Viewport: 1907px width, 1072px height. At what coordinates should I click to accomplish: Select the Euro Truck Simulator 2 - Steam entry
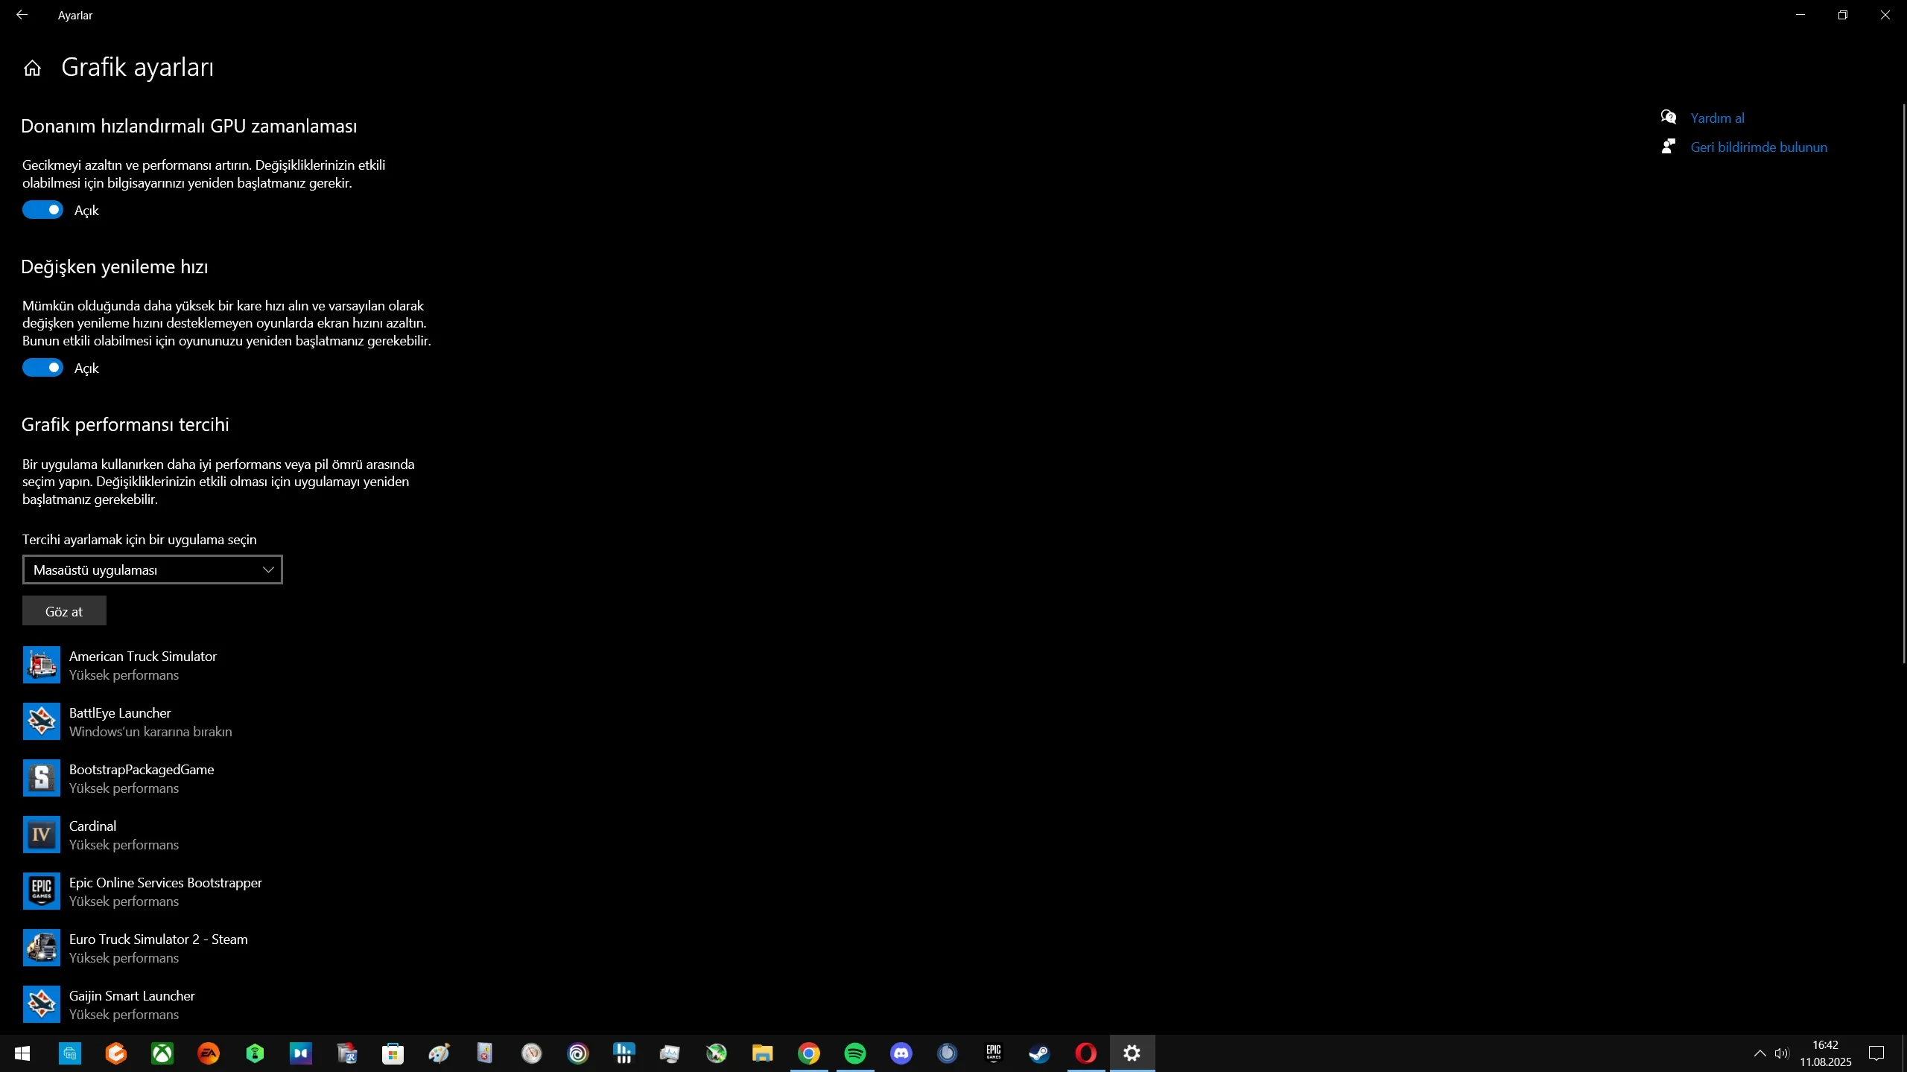158,948
